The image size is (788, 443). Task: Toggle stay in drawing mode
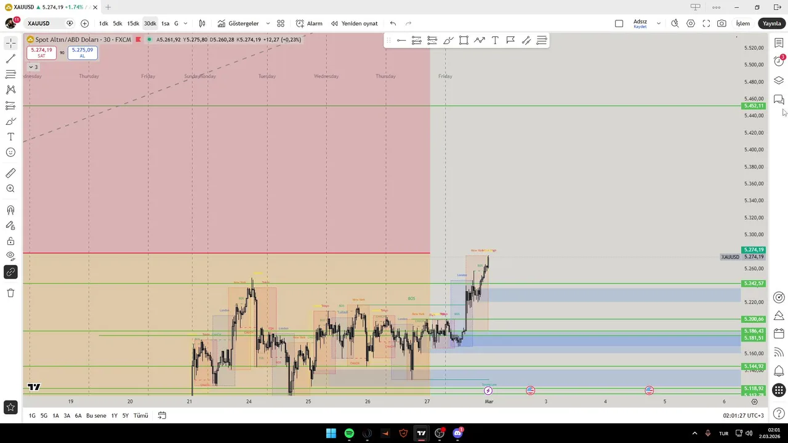(10, 226)
